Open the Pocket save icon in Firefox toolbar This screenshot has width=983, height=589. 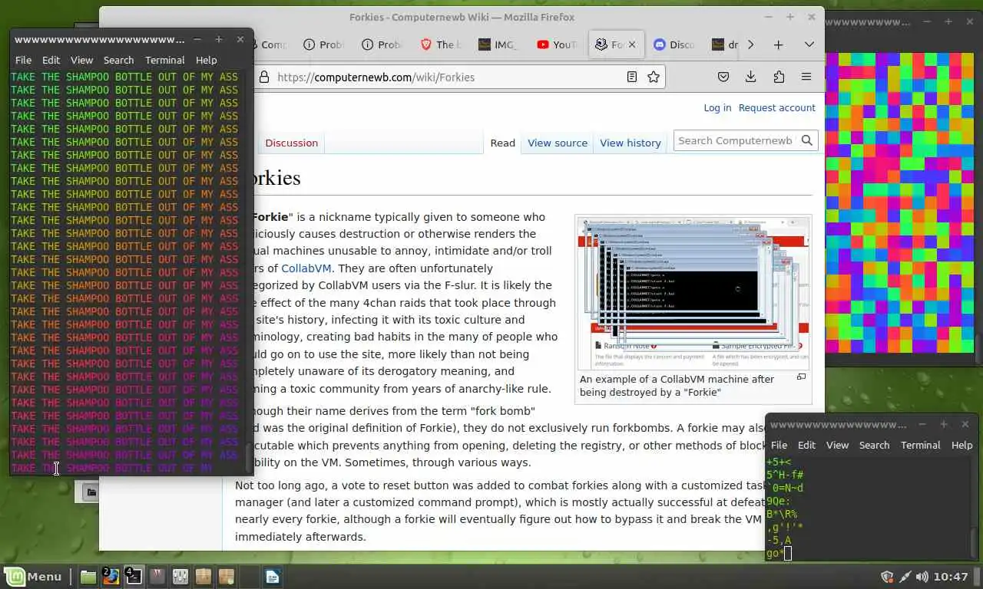tap(723, 77)
